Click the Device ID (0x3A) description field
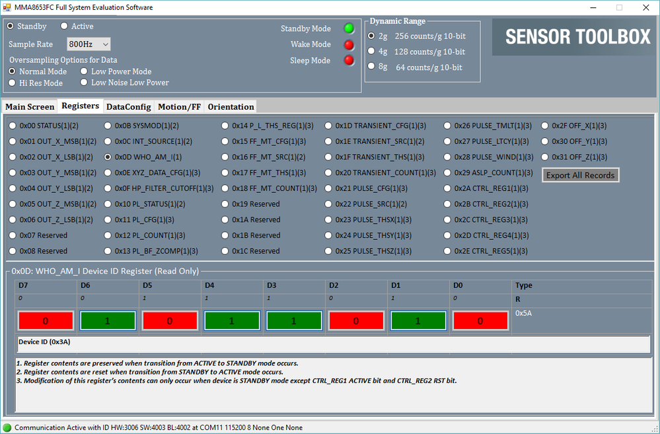Viewport: 660px width, 434px height. tap(334, 344)
